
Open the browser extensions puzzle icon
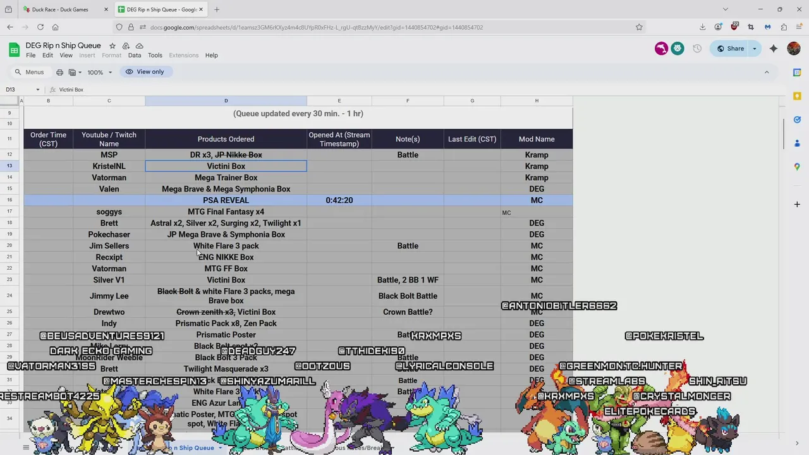click(784, 27)
